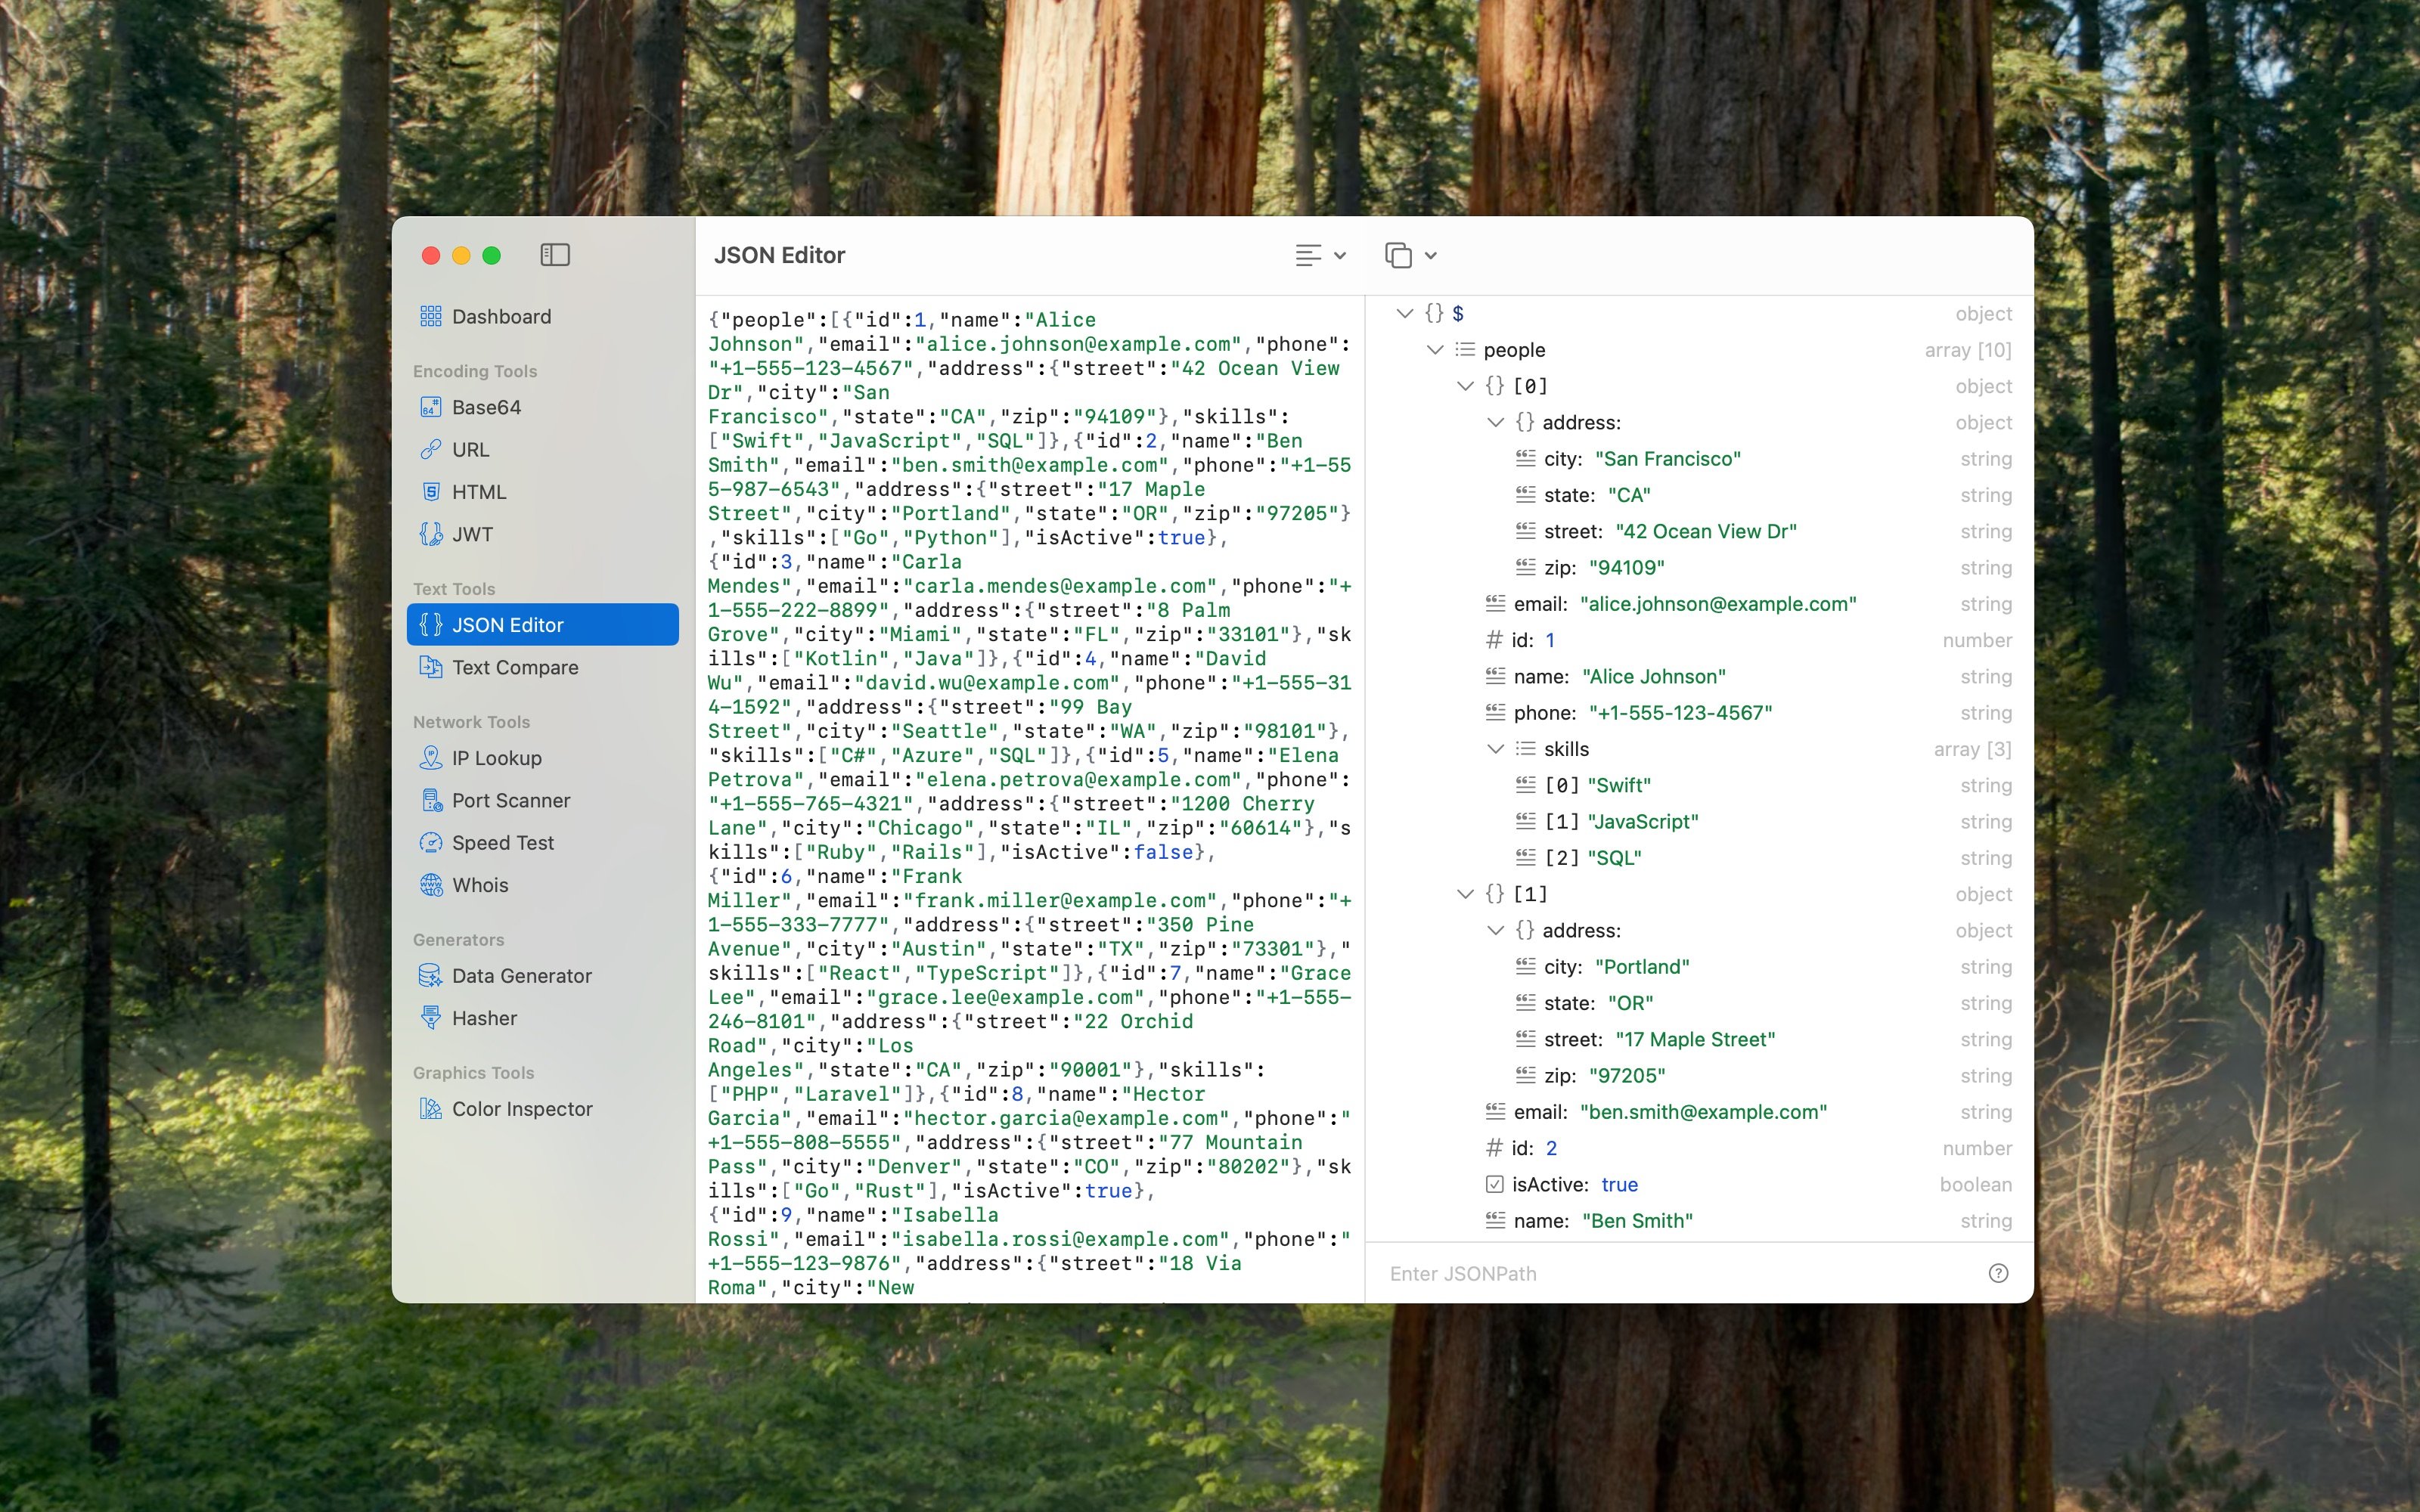Open the Whois lookup tool

479,885
